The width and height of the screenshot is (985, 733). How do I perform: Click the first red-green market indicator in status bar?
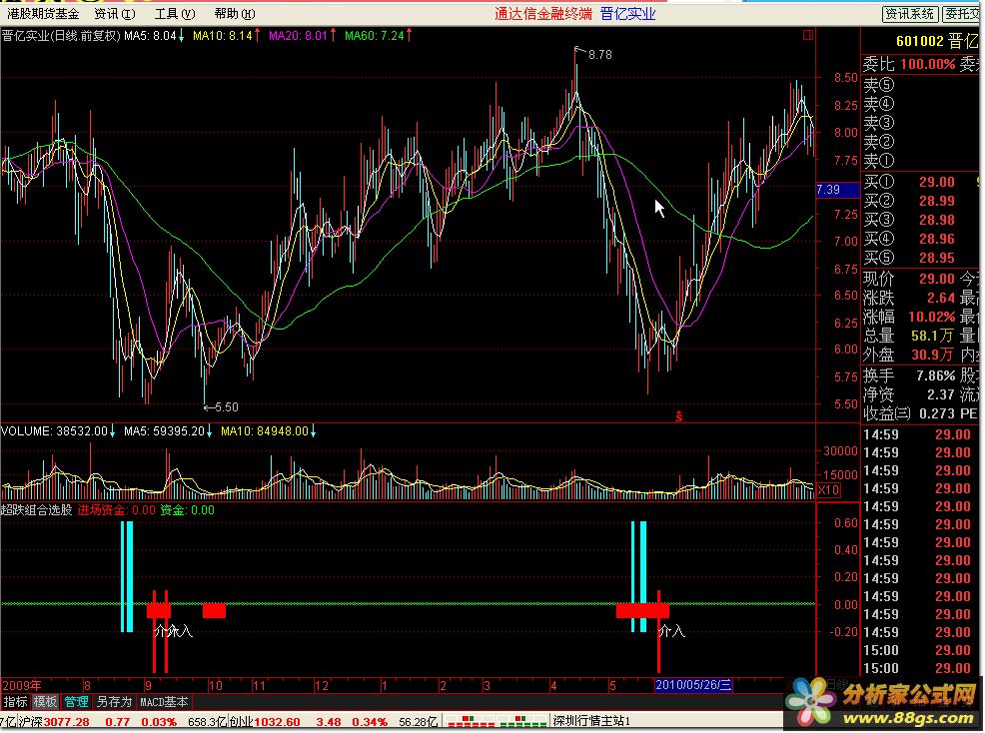click(471, 720)
